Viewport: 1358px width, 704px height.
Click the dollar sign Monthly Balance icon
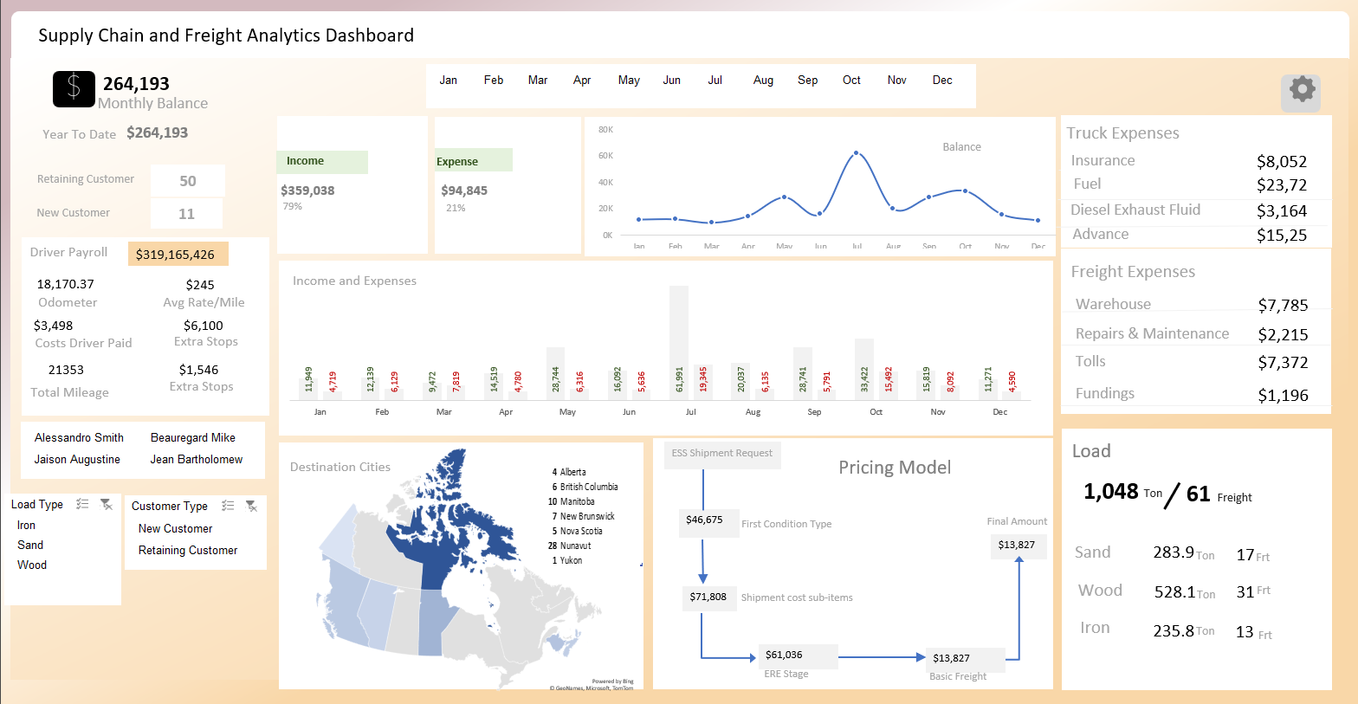point(74,89)
